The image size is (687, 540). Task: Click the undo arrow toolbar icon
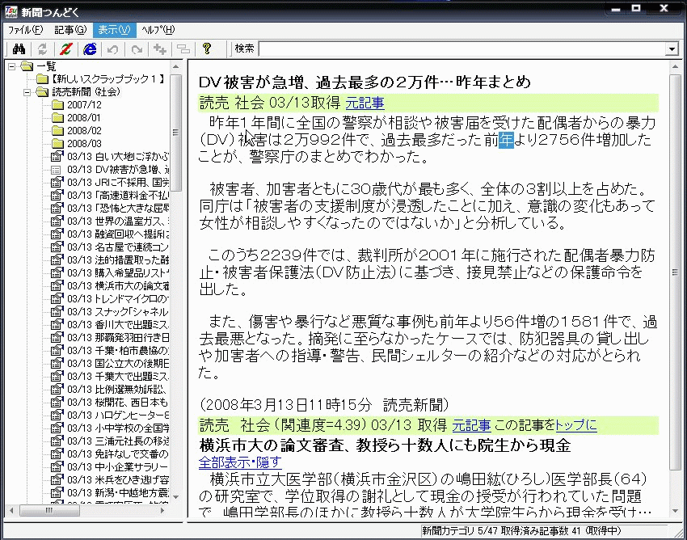pyautogui.click(x=113, y=49)
